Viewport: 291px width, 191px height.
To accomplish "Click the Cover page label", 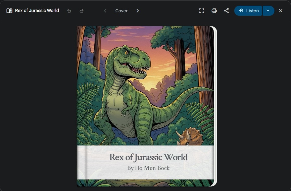I will pyautogui.click(x=121, y=11).
